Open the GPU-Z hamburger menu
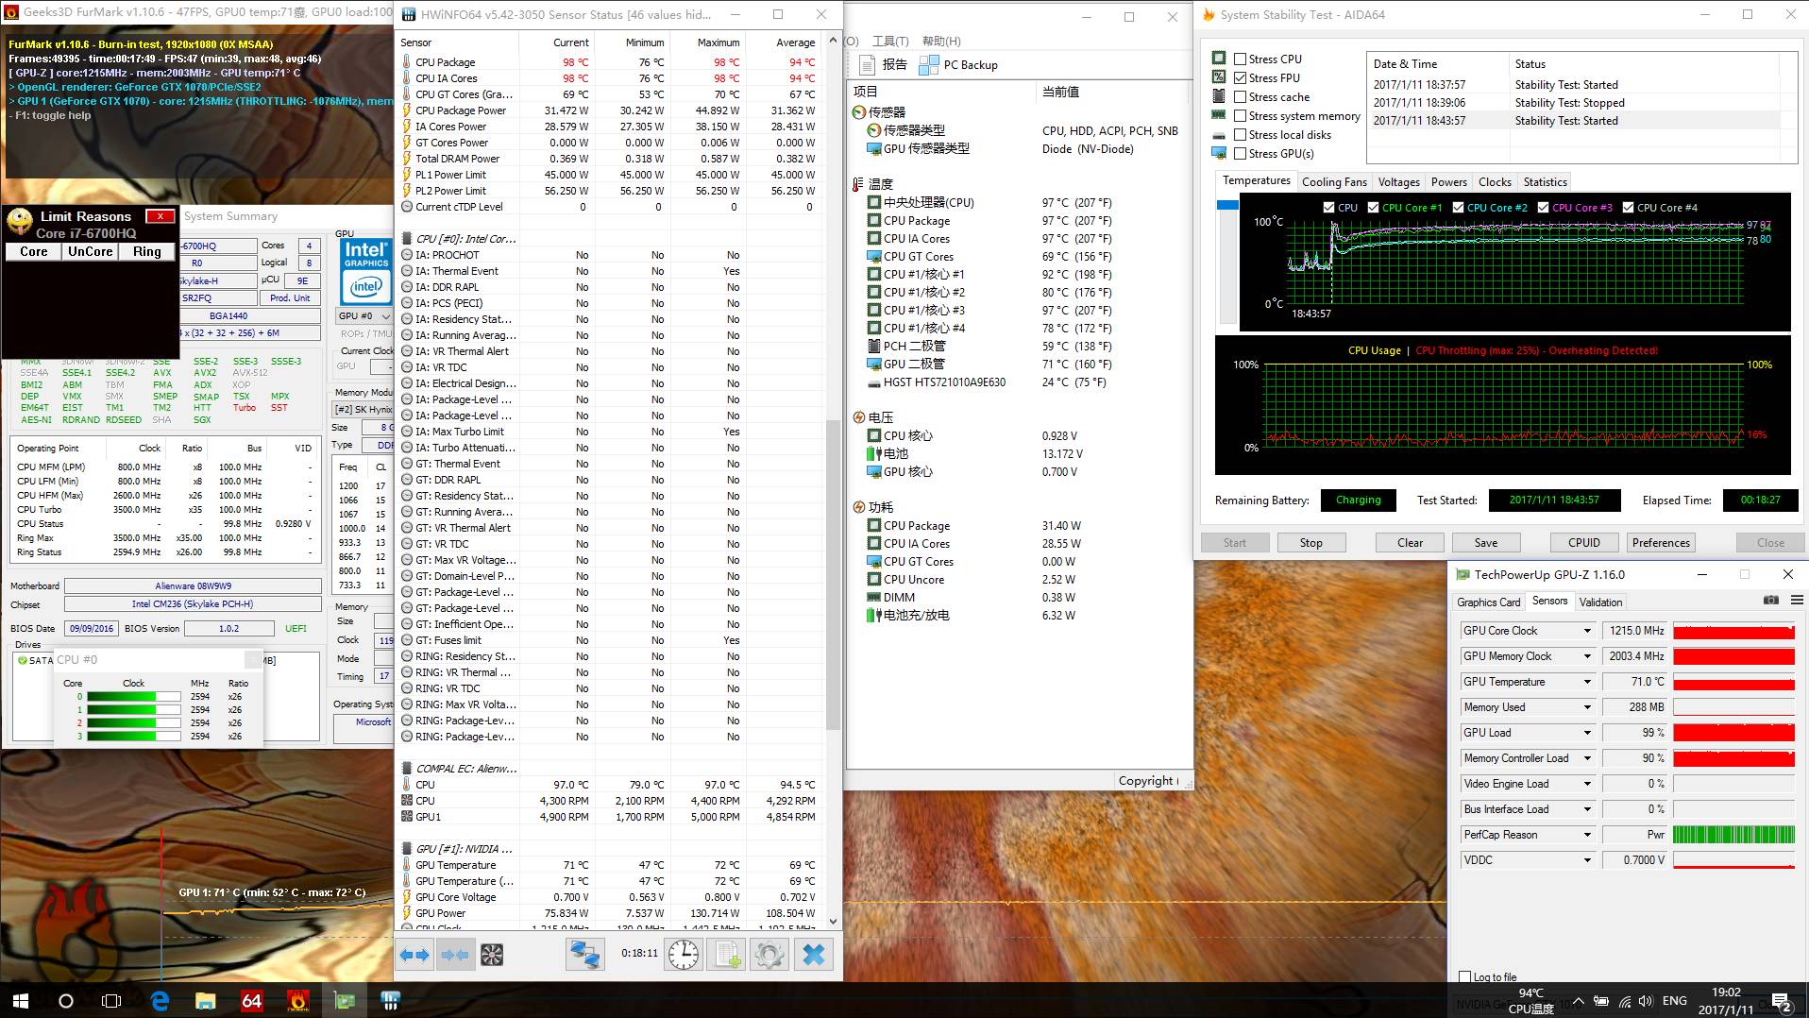Viewport: 1809px width, 1018px height. tap(1797, 601)
